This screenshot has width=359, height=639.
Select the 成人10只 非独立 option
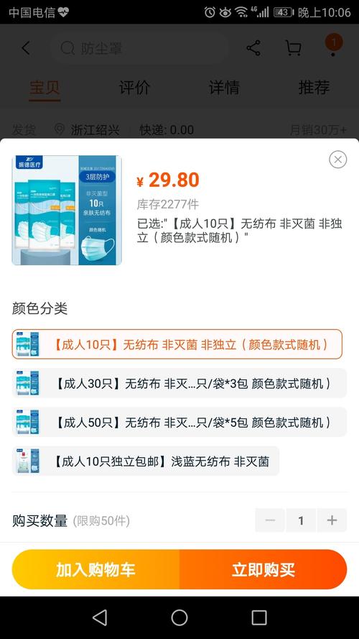pyautogui.click(x=177, y=344)
